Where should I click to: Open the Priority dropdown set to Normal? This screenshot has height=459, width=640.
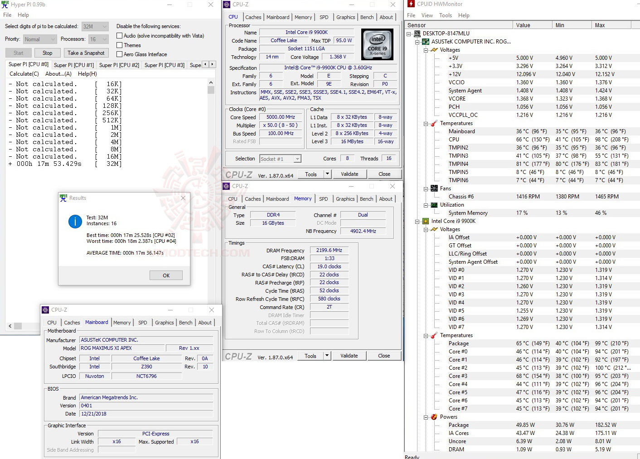(x=40, y=39)
